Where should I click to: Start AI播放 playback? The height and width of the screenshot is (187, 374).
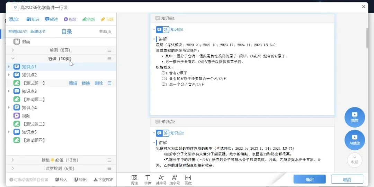pos(355,140)
